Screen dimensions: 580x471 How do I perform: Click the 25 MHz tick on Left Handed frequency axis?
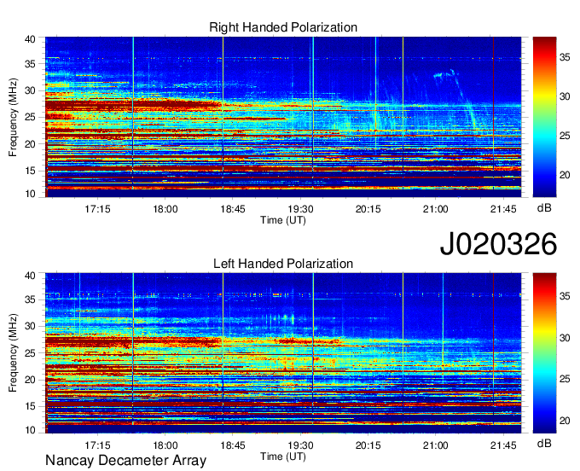[x=30, y=353]
